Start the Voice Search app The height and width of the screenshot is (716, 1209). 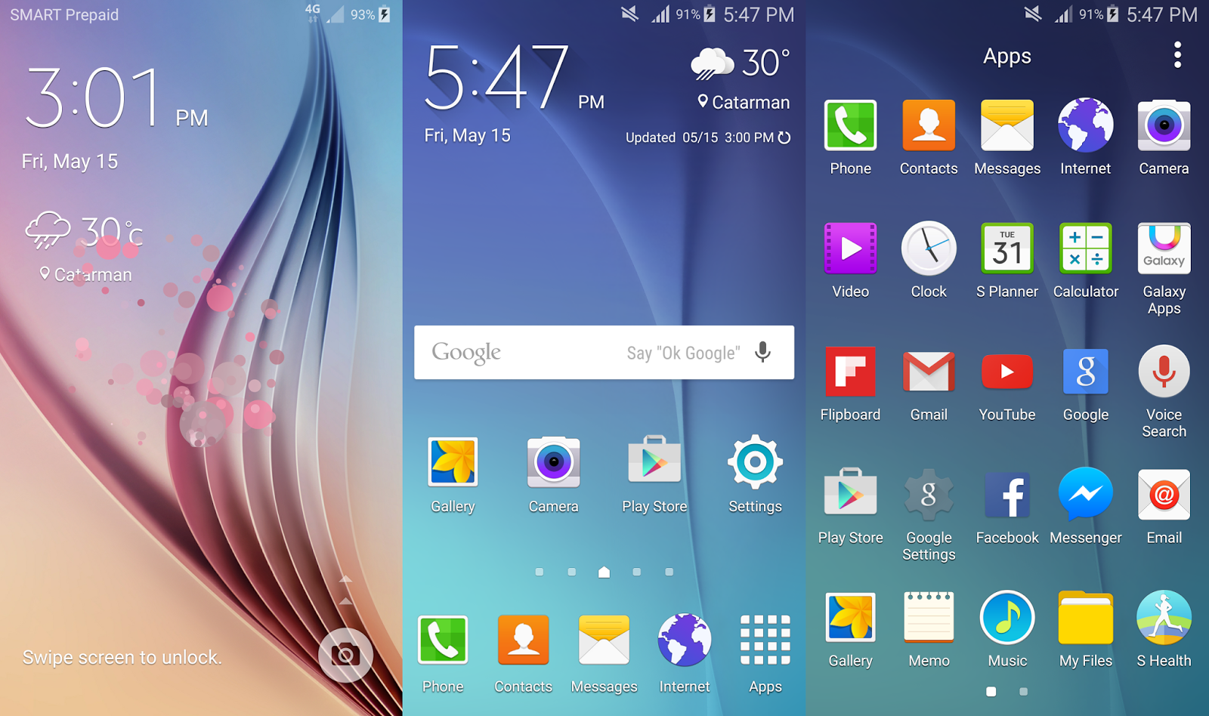click(1164, 392)
